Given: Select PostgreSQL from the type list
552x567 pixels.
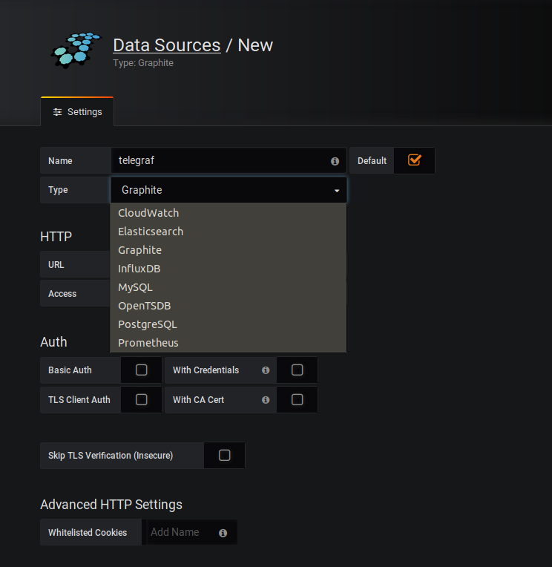Looking at the screenshot, I should coord(228,324).
